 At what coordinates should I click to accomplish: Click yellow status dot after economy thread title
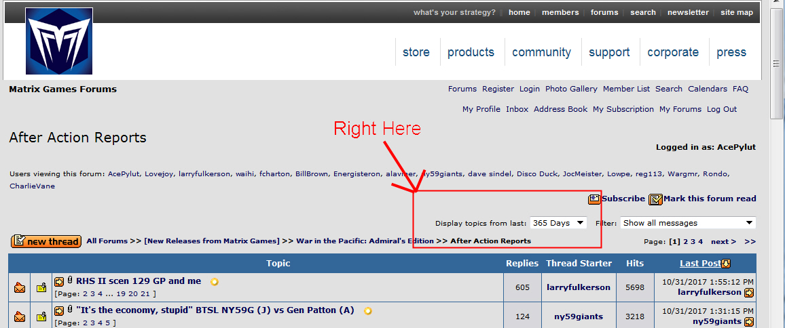(x=367, y=310)
